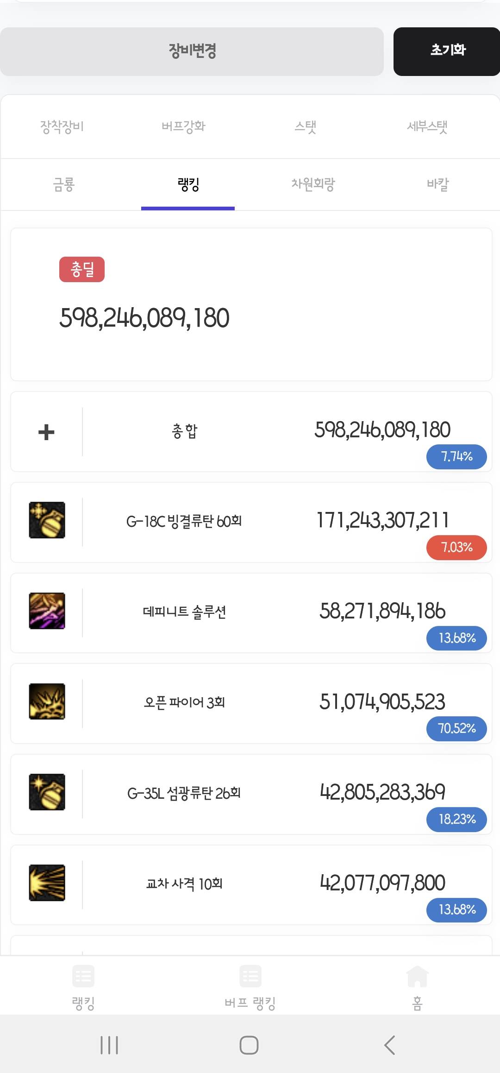Click the 데피니트 솔루션 skill icon
Screen dimensions: 500x1073
pyautogui.click(x=47, y=611)
